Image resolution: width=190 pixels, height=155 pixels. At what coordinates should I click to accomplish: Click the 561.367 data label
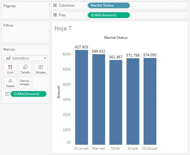[x=116, y=57]
